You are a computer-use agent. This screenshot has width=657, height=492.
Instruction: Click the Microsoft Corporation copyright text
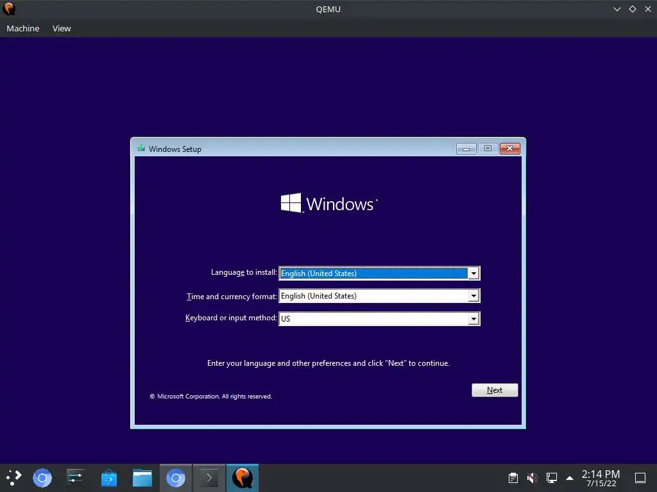click(210, 396)
